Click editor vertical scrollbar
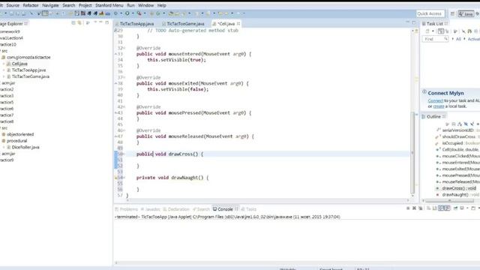Screen dimensions: 480x270 point(412,153)
